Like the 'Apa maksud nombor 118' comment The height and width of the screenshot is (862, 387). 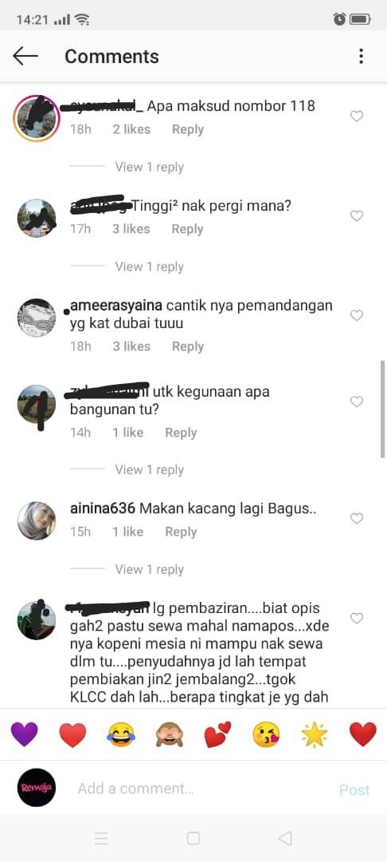(357, 116)
